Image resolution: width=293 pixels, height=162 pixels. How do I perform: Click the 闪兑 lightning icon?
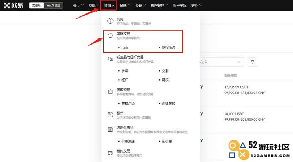(x=110, y=21)
